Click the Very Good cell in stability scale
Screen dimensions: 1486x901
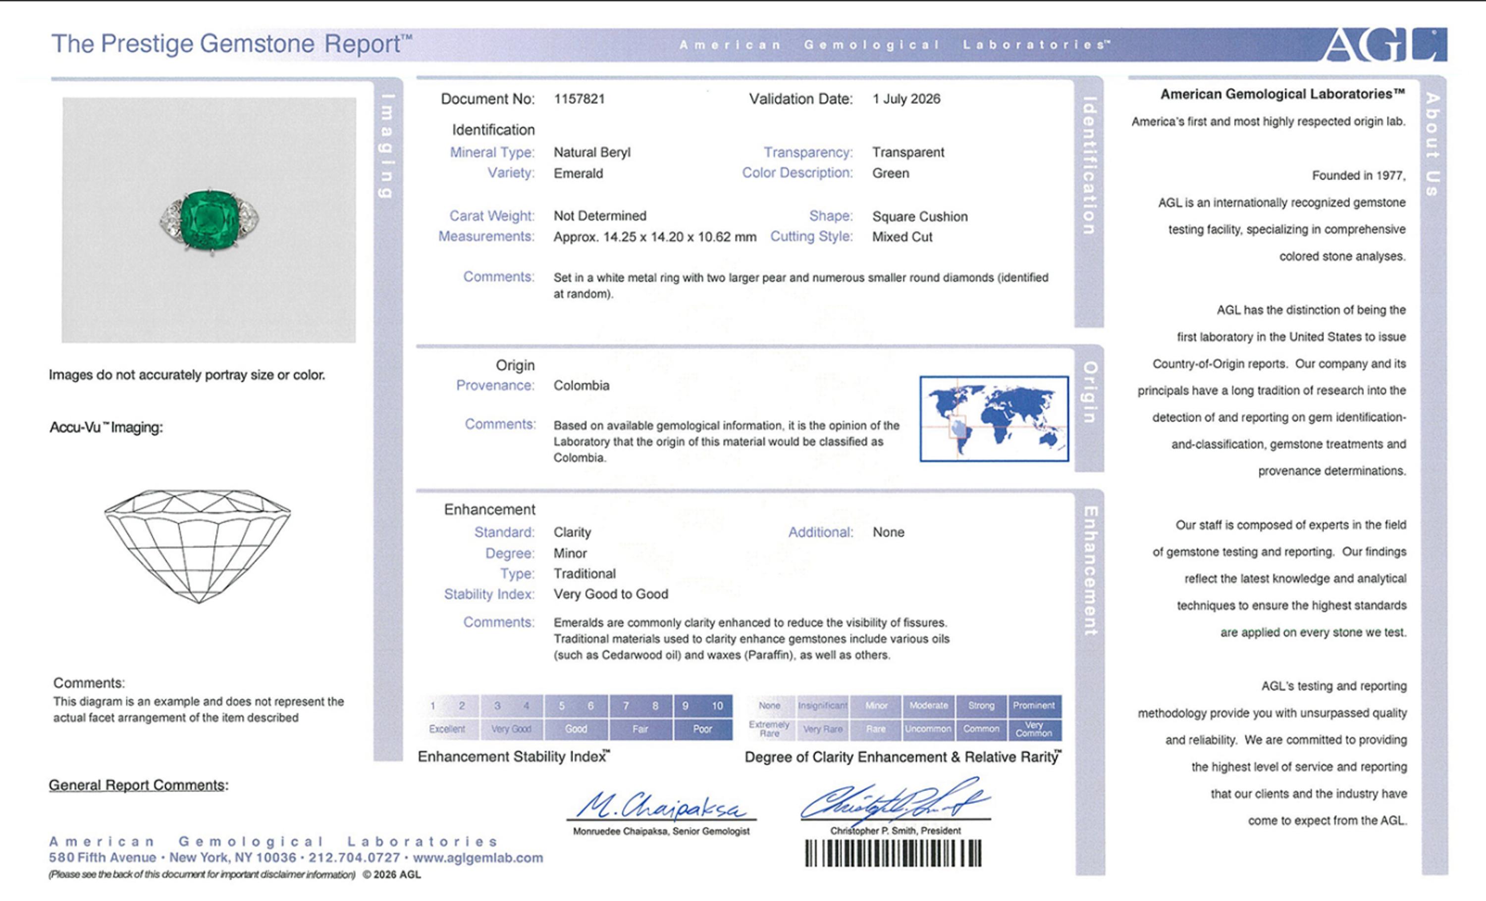[511, 729]
